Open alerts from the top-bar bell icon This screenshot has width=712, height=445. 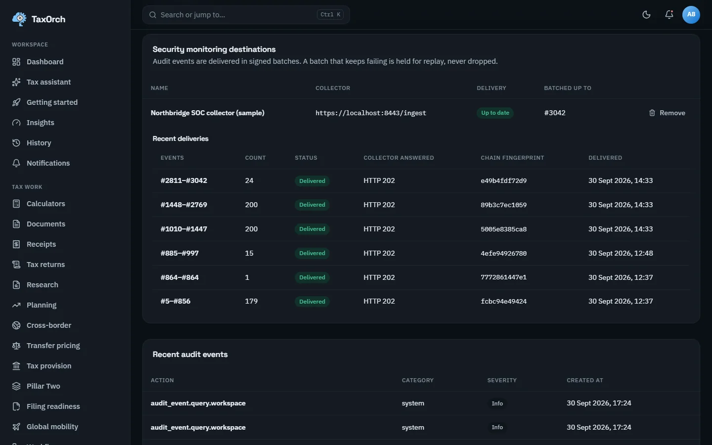tap(669, 14)
